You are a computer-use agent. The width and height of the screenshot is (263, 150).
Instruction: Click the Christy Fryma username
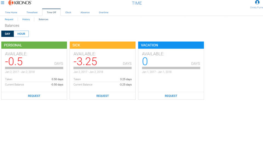(256, 7)
